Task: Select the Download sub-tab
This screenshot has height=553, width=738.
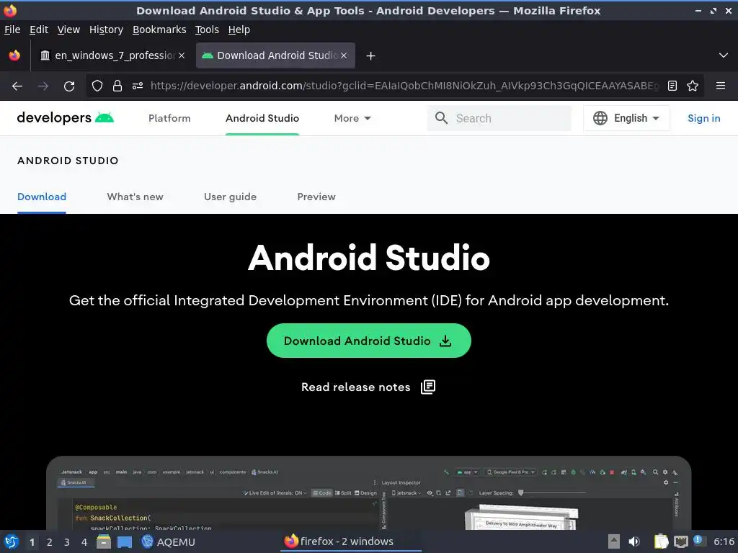Action: point(42,197)
